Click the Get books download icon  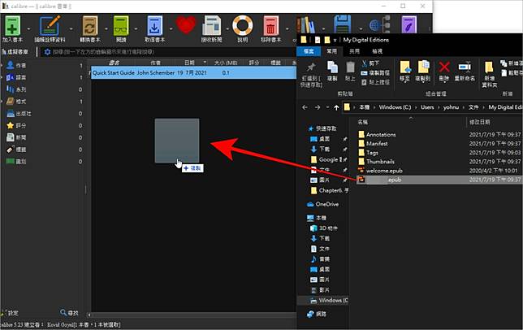click(x=154, y=26)
